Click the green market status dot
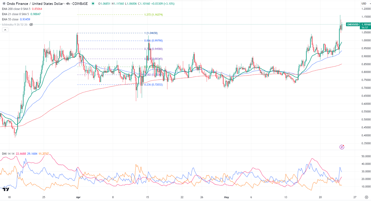Screen dimensions: 371x201 tap(93, 3)
